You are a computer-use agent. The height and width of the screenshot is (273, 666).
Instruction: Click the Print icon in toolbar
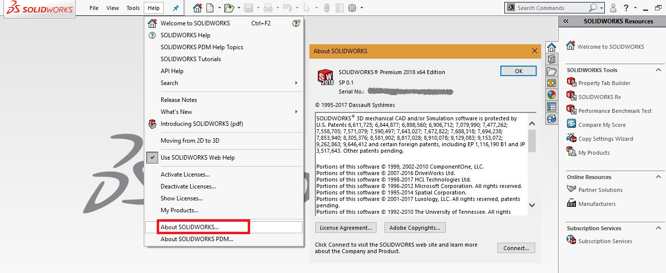268,8
